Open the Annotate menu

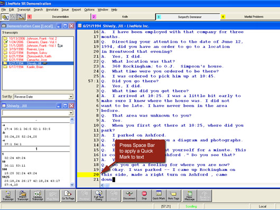(52, 9)
